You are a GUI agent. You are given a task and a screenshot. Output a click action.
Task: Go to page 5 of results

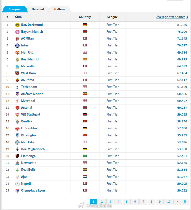tap(127, 202)
